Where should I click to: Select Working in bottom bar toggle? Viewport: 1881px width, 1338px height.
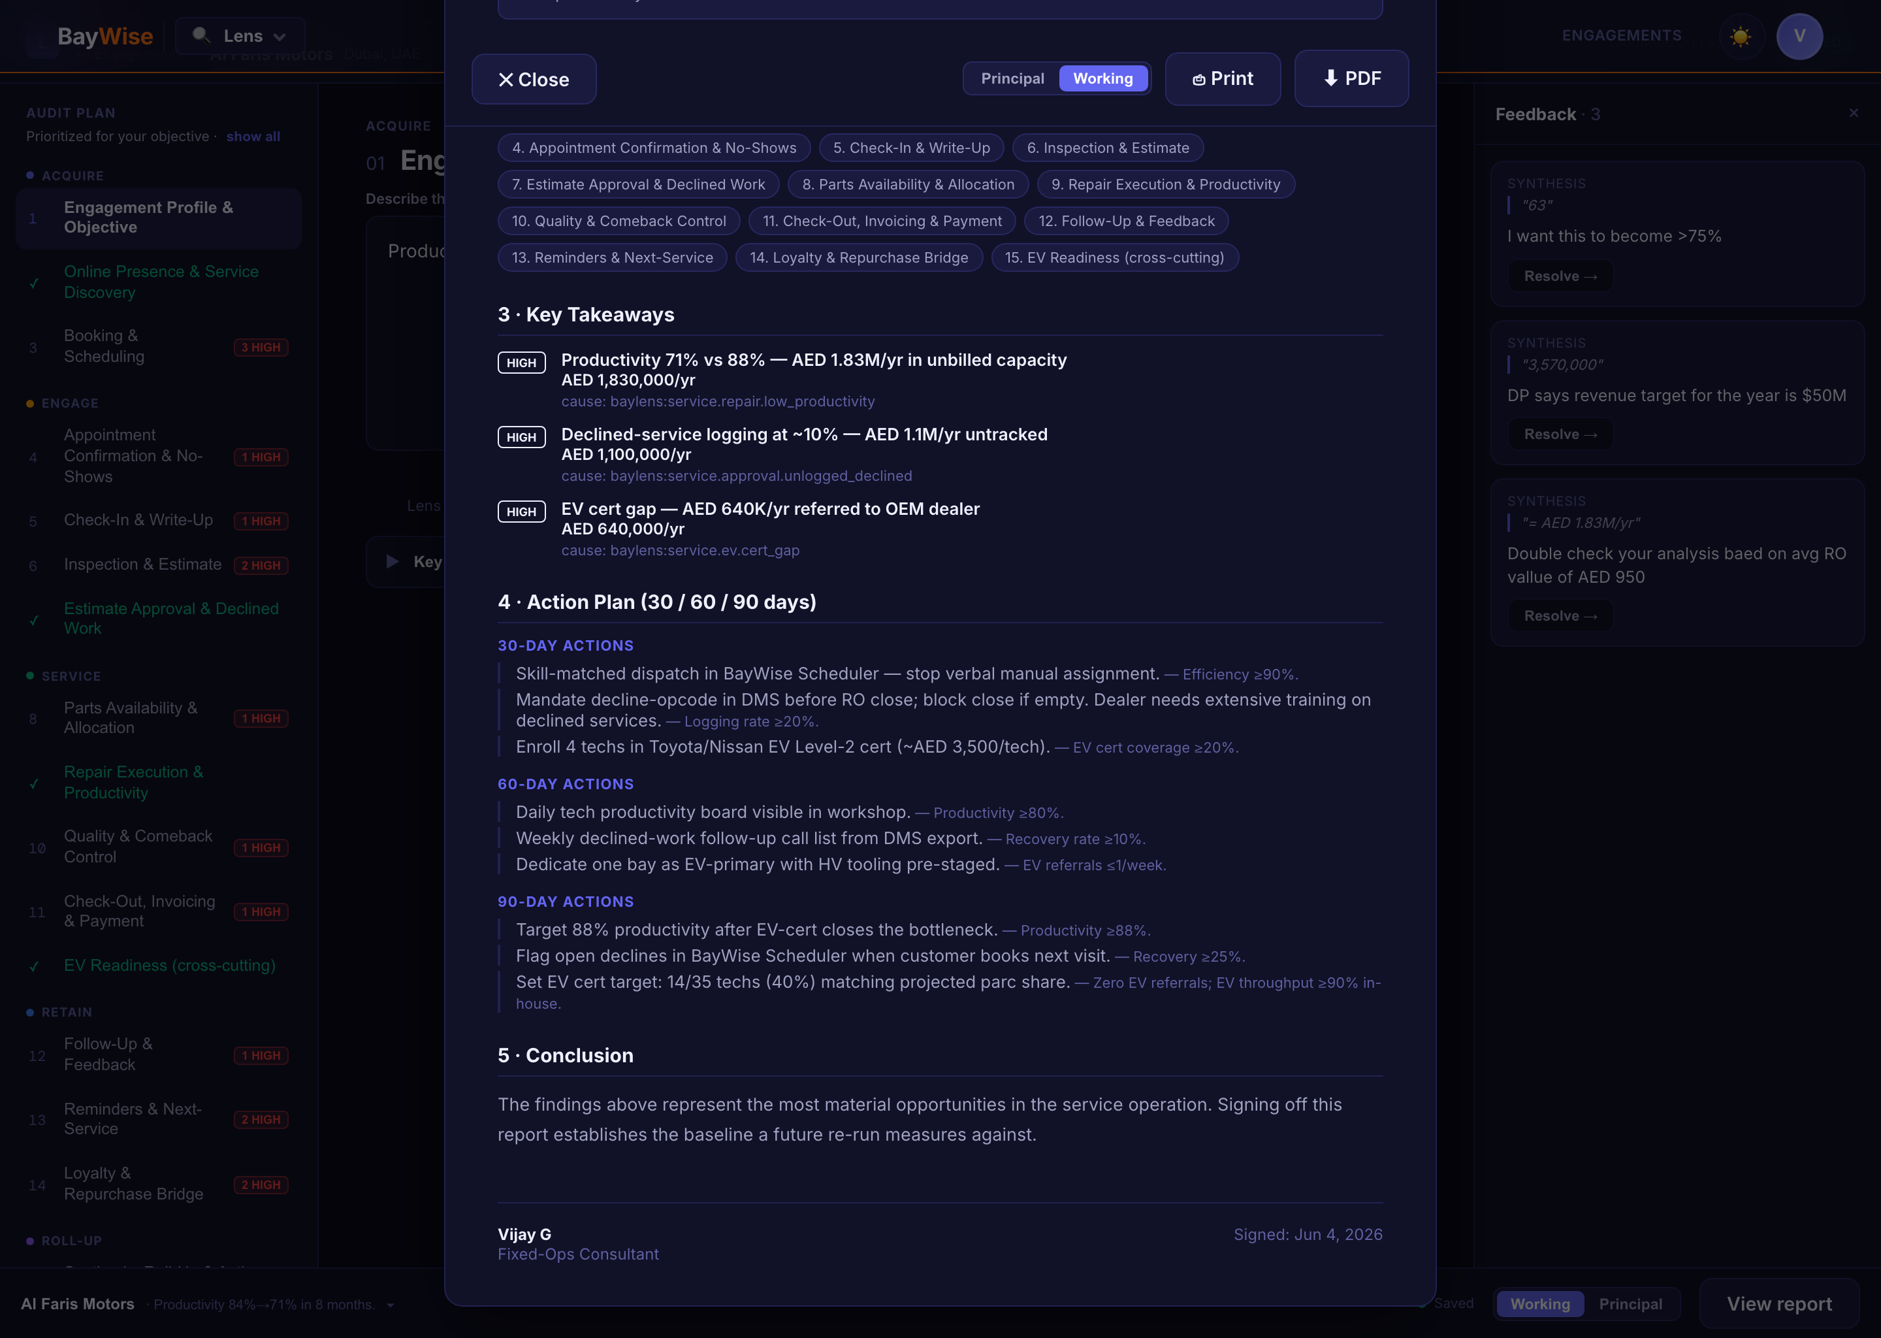[x=1539, y=1304]
